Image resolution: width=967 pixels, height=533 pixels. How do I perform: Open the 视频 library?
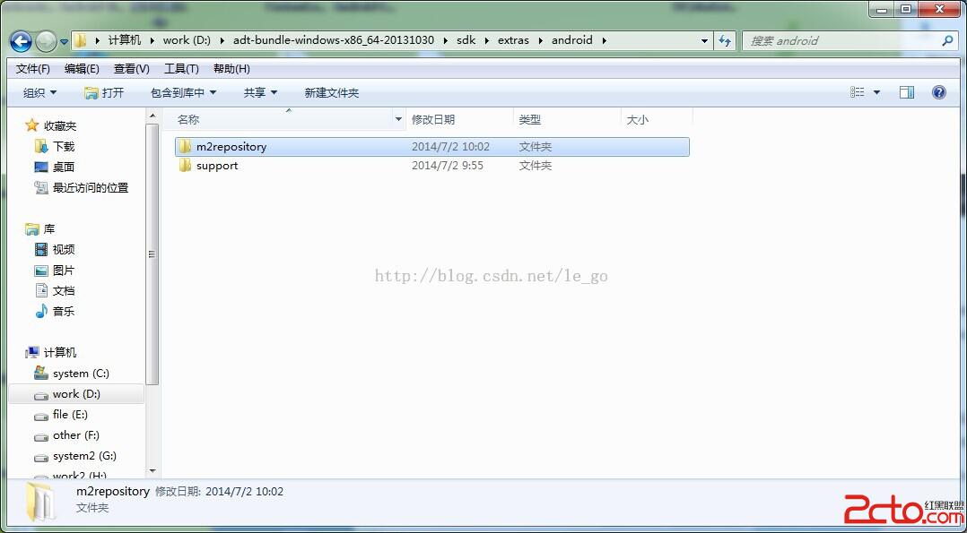coord(63,250)
